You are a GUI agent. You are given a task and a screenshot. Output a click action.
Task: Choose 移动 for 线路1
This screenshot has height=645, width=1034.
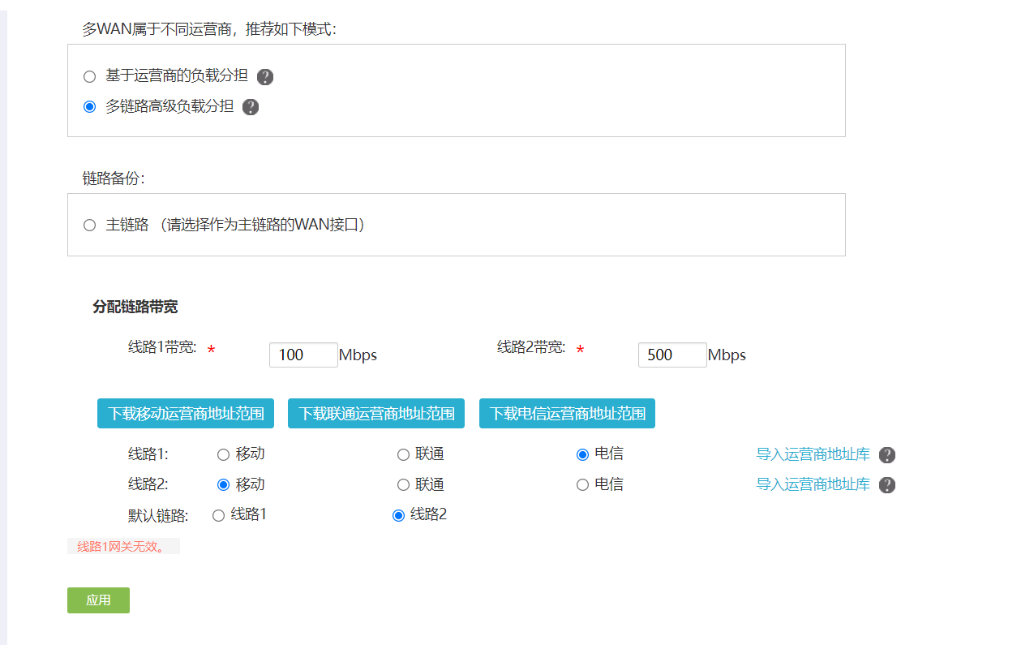(223, 454)
